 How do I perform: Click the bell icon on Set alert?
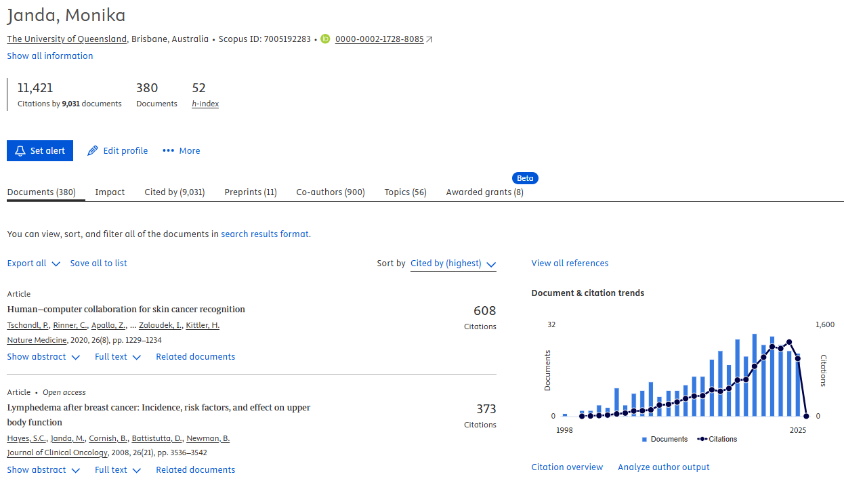[x=20, y=151]
